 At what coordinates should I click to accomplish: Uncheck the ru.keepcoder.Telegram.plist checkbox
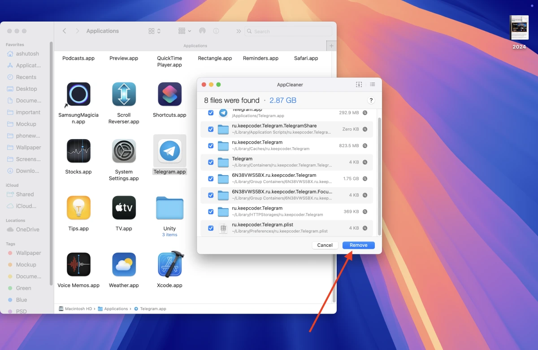211,228
